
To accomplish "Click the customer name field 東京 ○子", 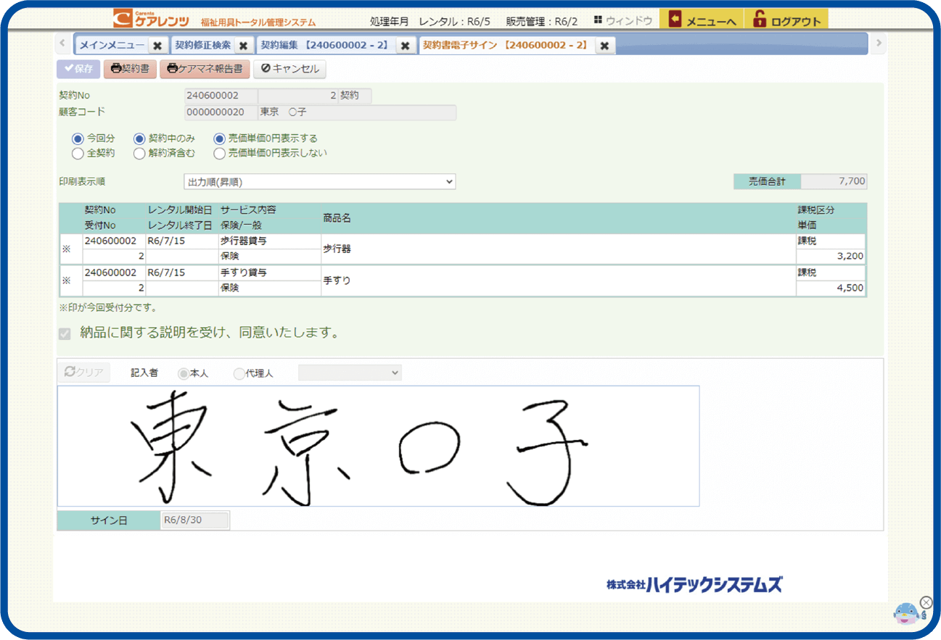I will pos(357,112).
